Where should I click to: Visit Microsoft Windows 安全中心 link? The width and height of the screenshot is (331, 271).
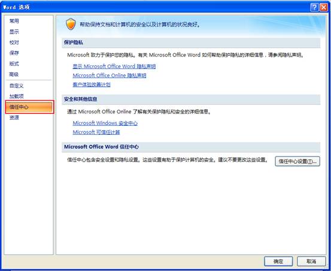pos(105,123)
